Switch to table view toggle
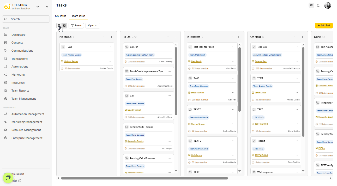337x186 pixels. (x=59, y=26)
